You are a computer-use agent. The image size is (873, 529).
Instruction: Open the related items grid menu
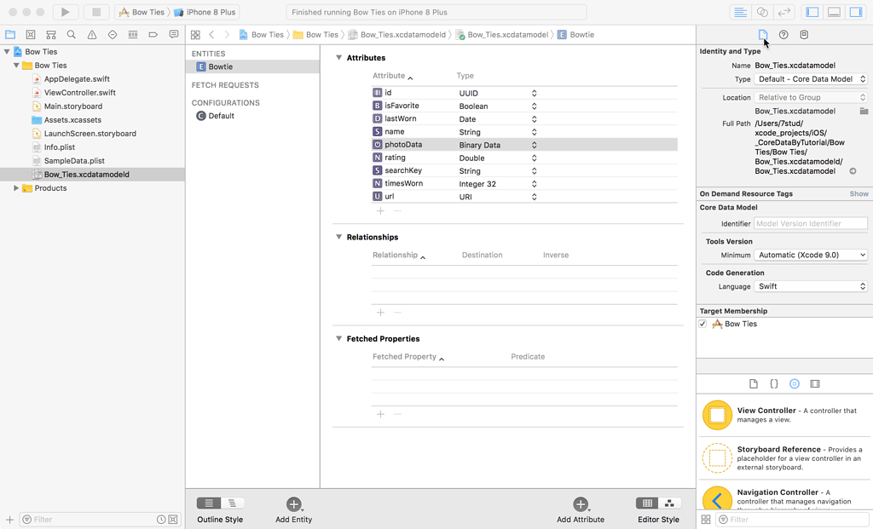(x=195, y=34)
